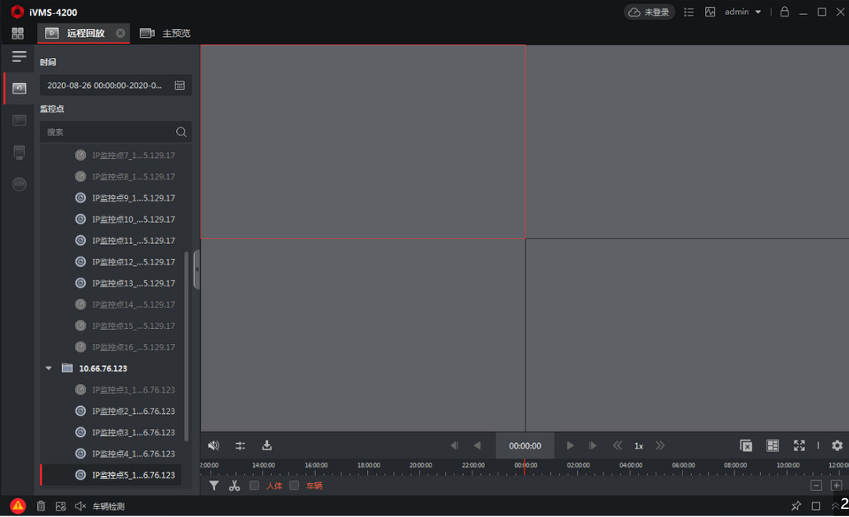This screenshot has width=849, height=517.
Task: Enable the 人体 detection checkbox
Action: pos(254,486)
